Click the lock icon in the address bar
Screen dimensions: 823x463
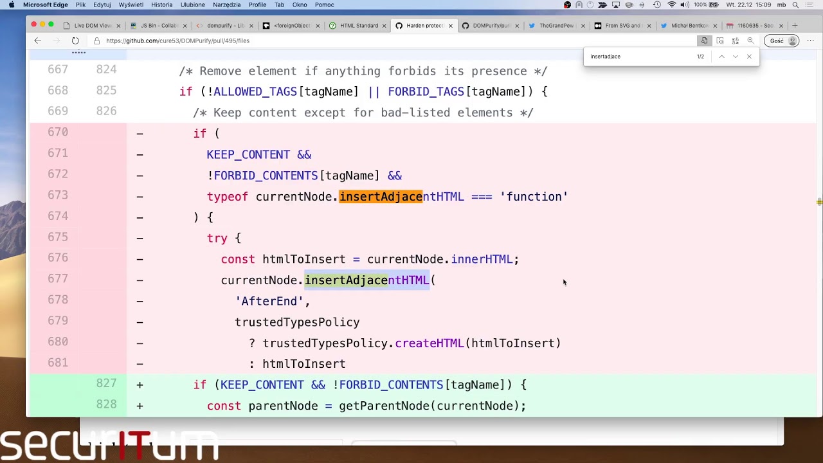click(x=97, y=41)
